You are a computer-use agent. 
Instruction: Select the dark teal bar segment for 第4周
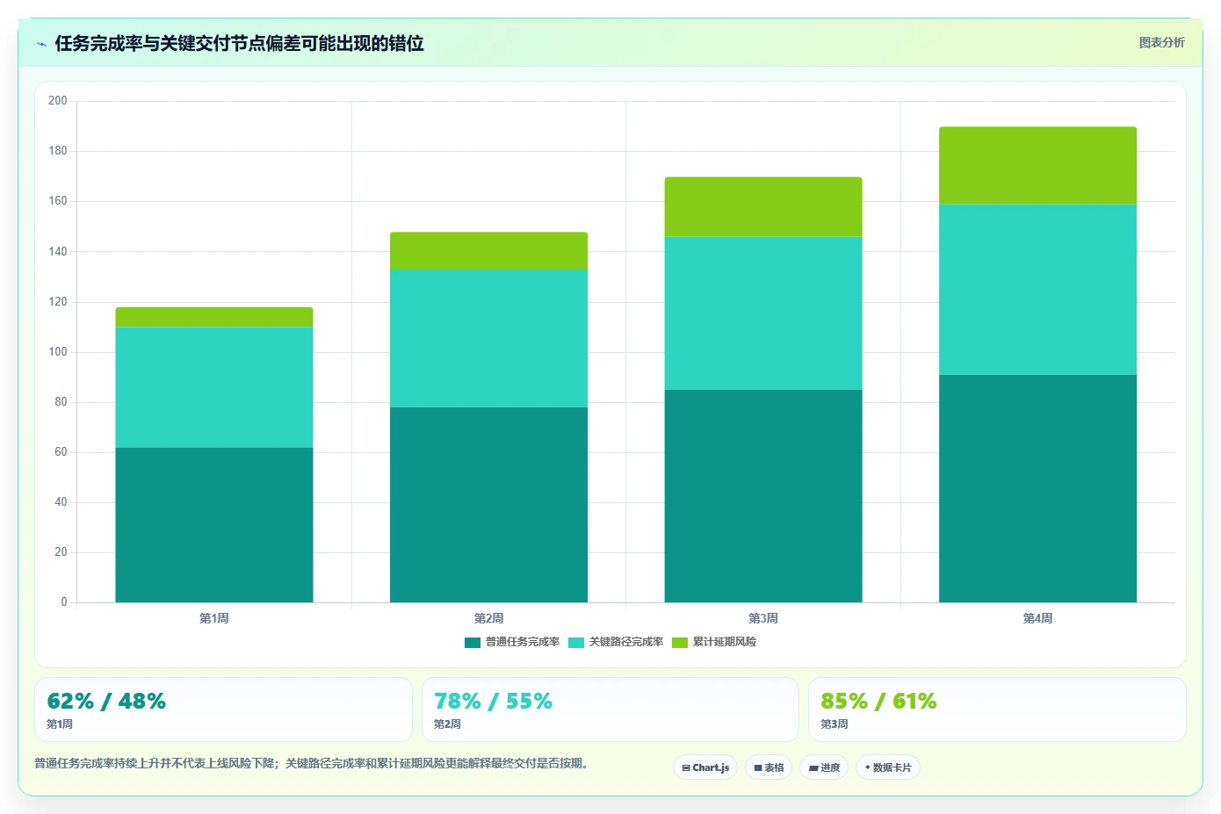(1037, 489)
